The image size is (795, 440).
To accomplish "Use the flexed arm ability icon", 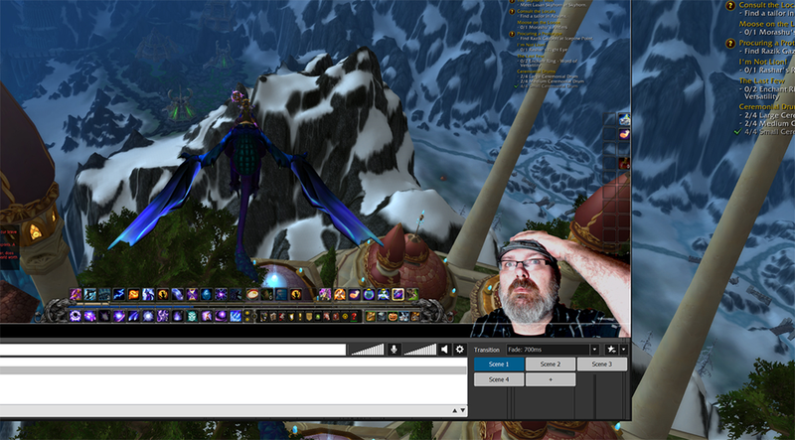I will click(x=355, y=294).
